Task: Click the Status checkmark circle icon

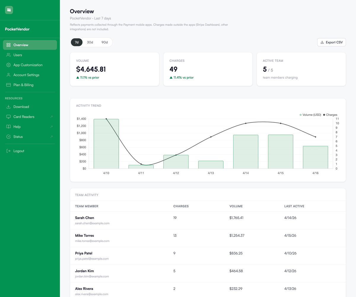Action: click(9, 137)
